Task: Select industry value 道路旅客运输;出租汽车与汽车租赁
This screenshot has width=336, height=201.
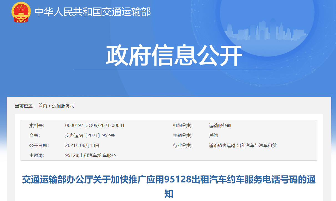Action: click(x=243, y=145)
